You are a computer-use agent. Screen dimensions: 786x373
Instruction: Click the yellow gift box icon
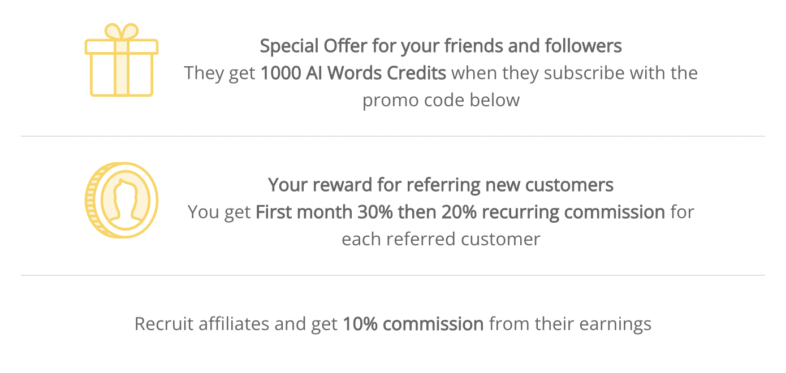[122, 60]
